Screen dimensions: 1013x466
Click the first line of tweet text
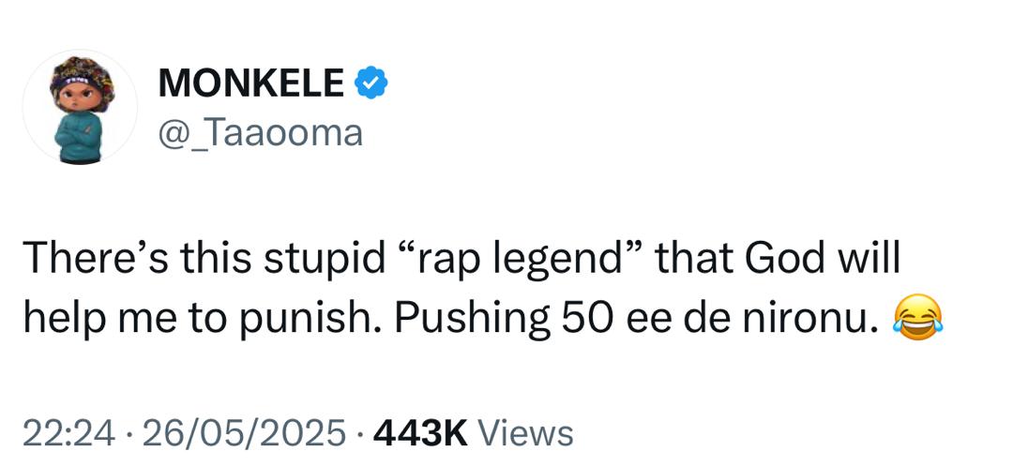tap(460, 260)
